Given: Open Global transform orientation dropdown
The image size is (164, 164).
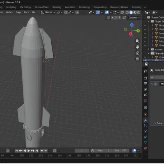Looking at the screenshot, I should 48,12.
